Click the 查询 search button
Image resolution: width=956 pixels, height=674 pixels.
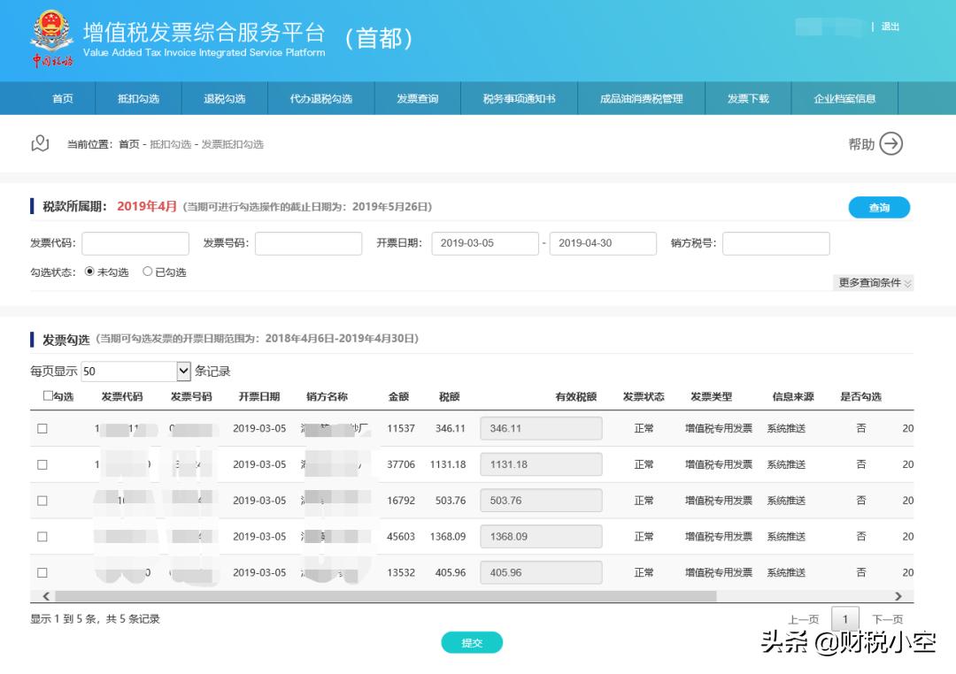(x=879, y=206)
